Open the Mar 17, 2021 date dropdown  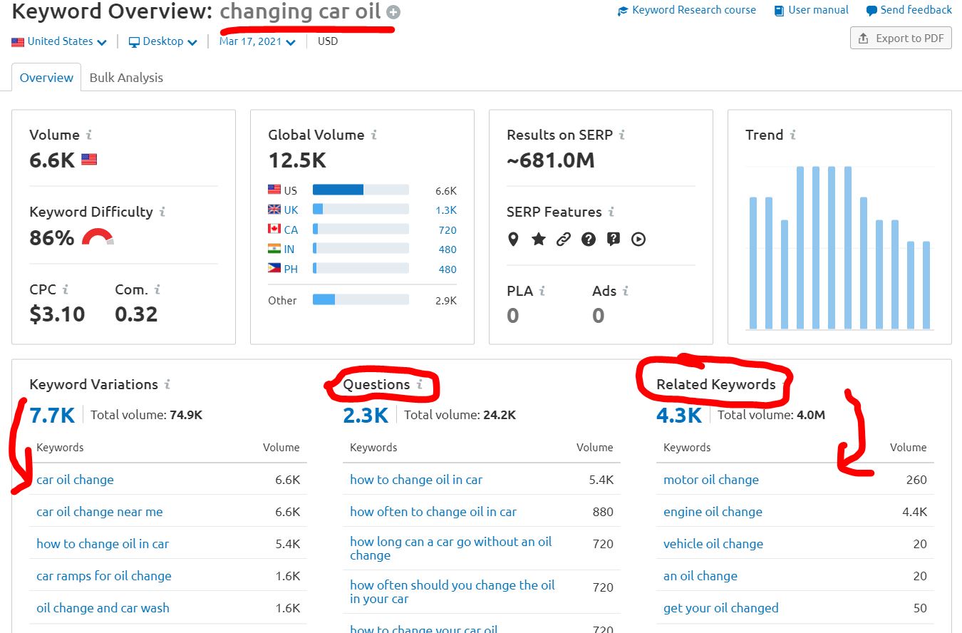[257, 41]
